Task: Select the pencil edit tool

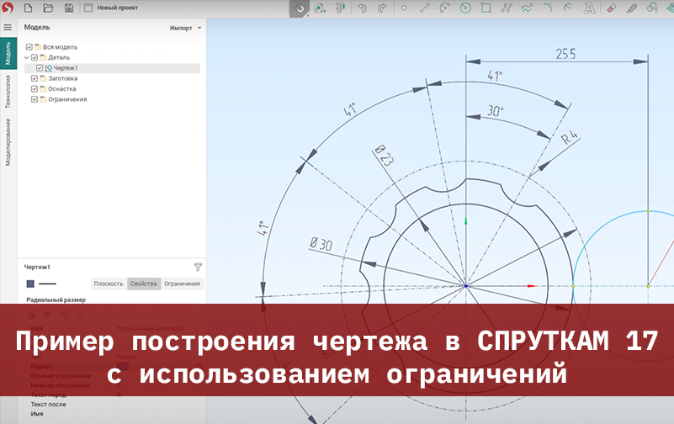Action: click(x=631, y=8)
